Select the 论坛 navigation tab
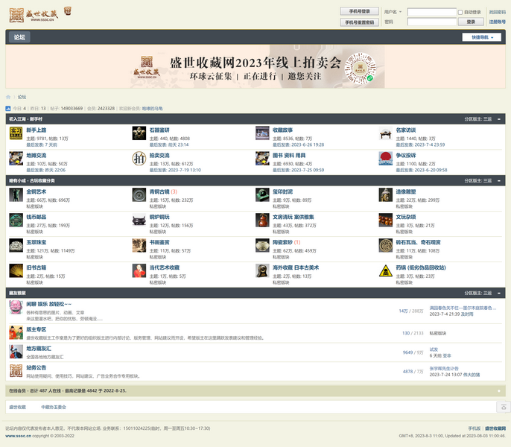Viewport: 511px width, 447px height. 19,37
